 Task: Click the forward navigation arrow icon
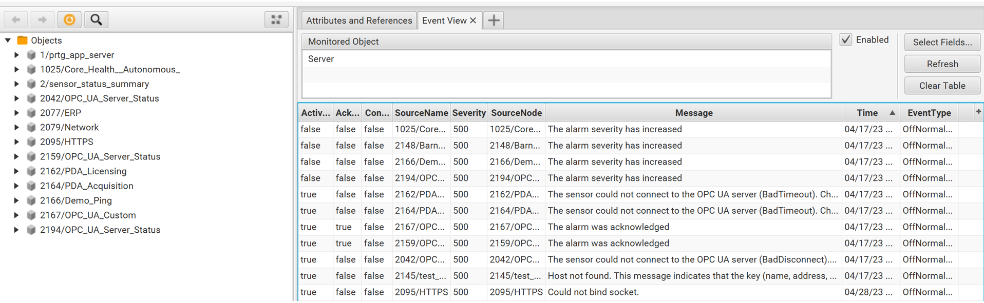click(43, 20)
